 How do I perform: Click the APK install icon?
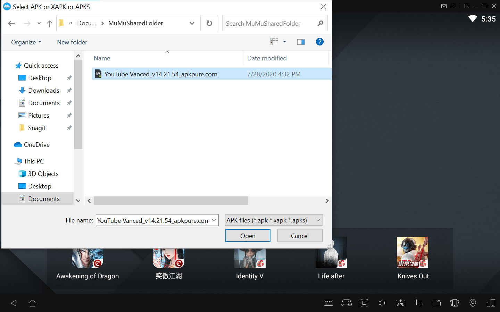click(400, 303)
